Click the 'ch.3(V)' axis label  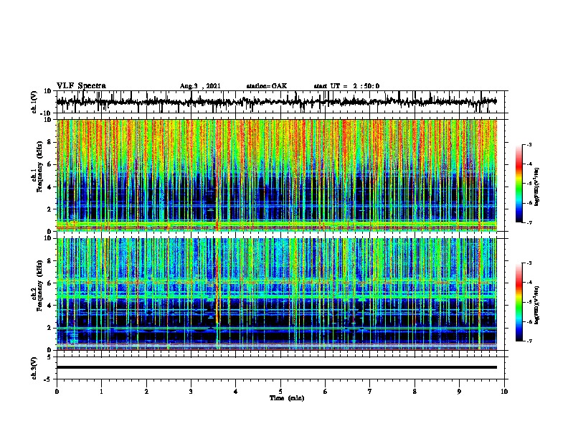tap(34, 368)
